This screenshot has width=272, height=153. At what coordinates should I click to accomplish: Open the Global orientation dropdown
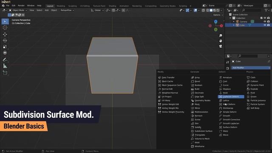point(97,10)
